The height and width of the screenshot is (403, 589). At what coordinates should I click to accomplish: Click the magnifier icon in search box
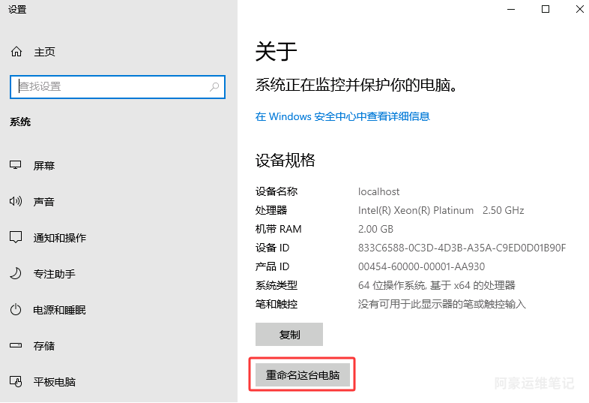[214, 87]
